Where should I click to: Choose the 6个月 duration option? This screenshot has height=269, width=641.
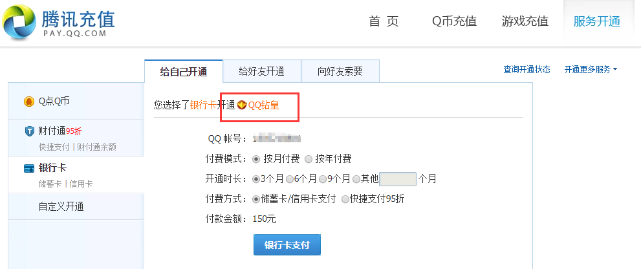(289, 179)
